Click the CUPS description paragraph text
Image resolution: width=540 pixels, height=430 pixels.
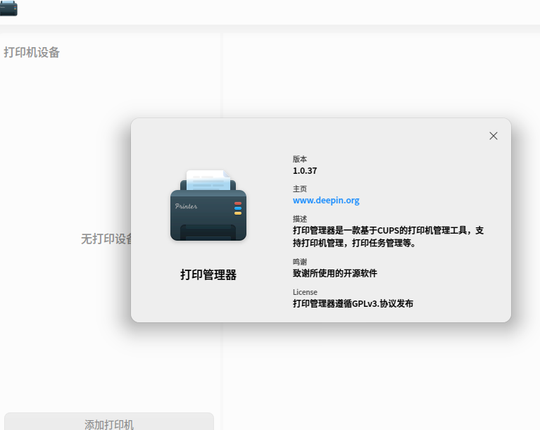coord(388,236)
